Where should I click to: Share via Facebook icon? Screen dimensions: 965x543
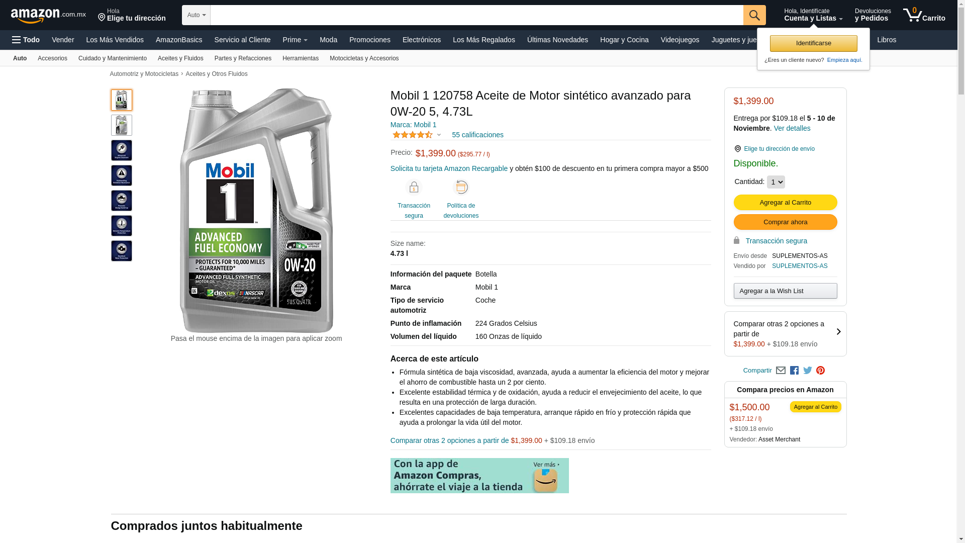794,371
